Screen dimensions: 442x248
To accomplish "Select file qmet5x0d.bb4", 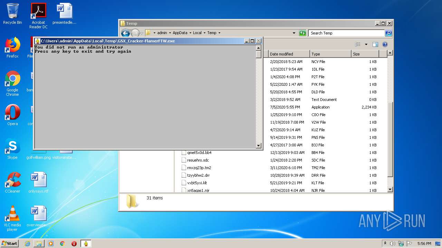I will pyautogui.click(x=199, y=153).
